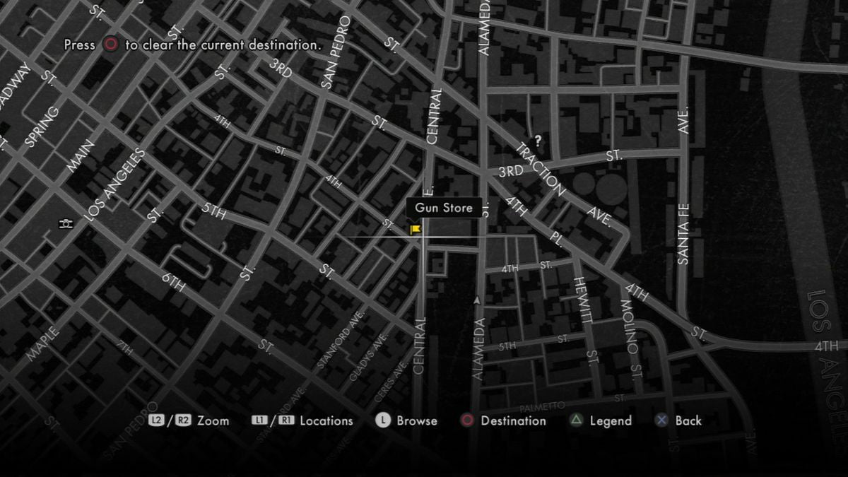The height and width of the screenshot is (477, 848).
Task: Click the L2 zoom button icon
Action: click(x=156, y=420)
